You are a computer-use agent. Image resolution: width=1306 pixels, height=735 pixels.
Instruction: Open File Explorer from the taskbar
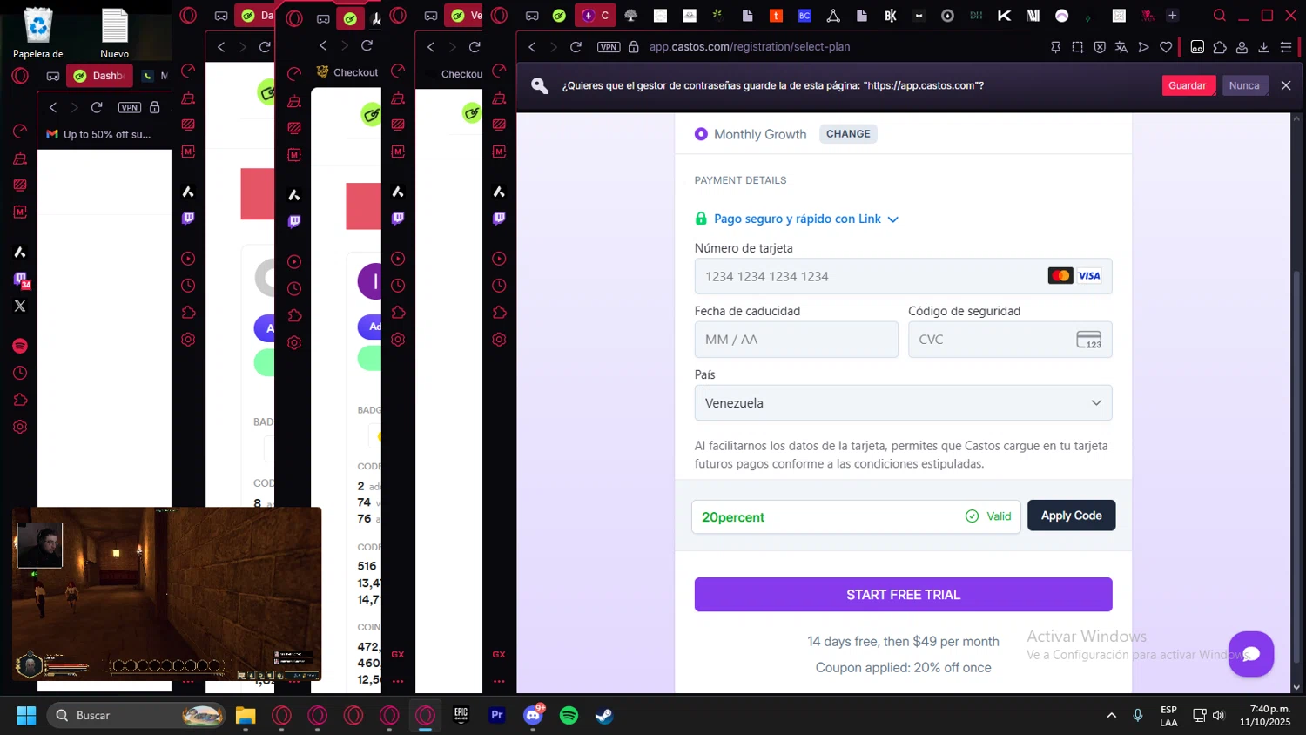tap(246, 715)
